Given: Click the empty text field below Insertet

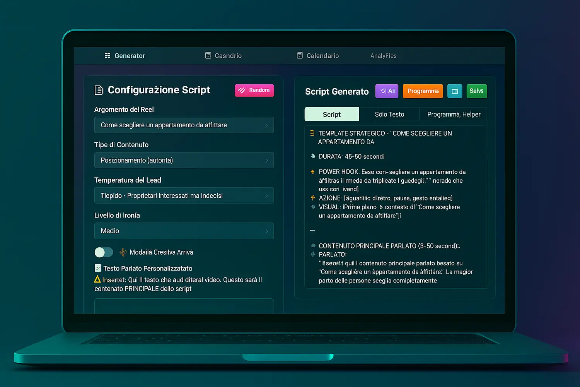Looking at the screenshot, I should (x=184, y=306).
